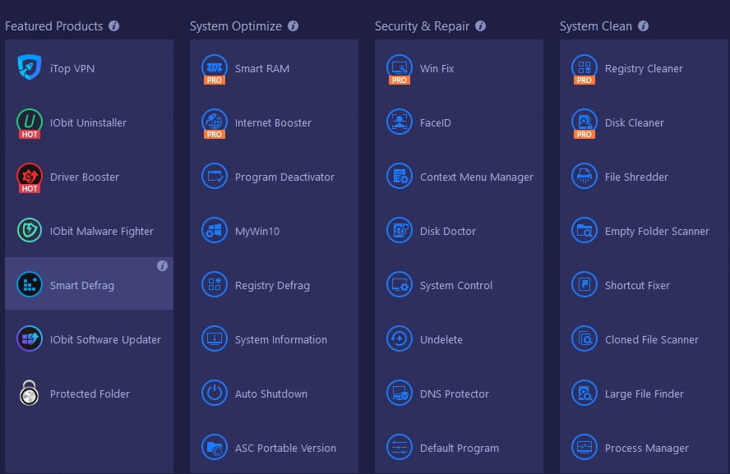Viewport: 730px width, 474px height.
Task: Open Program Deactivator icon
Action: coord(215,176)
